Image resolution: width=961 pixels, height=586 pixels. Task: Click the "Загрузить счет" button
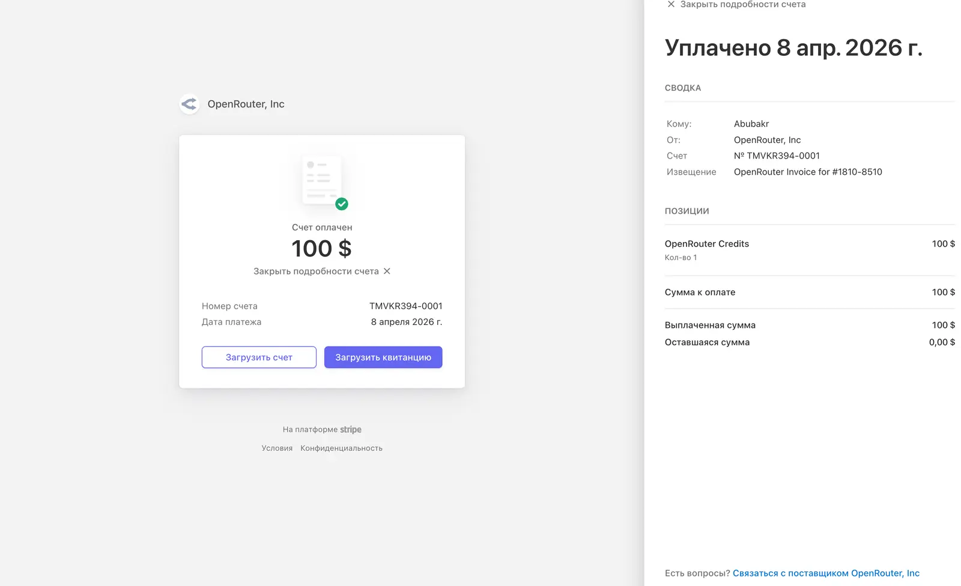pos(259,357)
